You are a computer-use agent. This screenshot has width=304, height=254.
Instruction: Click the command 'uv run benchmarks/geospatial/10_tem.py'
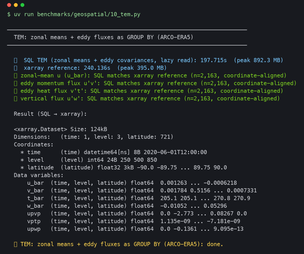tap(77, 14)
